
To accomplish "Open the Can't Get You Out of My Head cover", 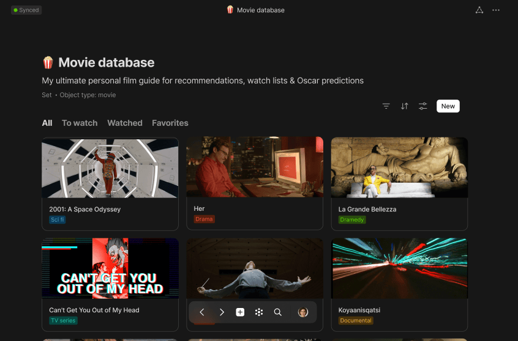I will [110, 268].
